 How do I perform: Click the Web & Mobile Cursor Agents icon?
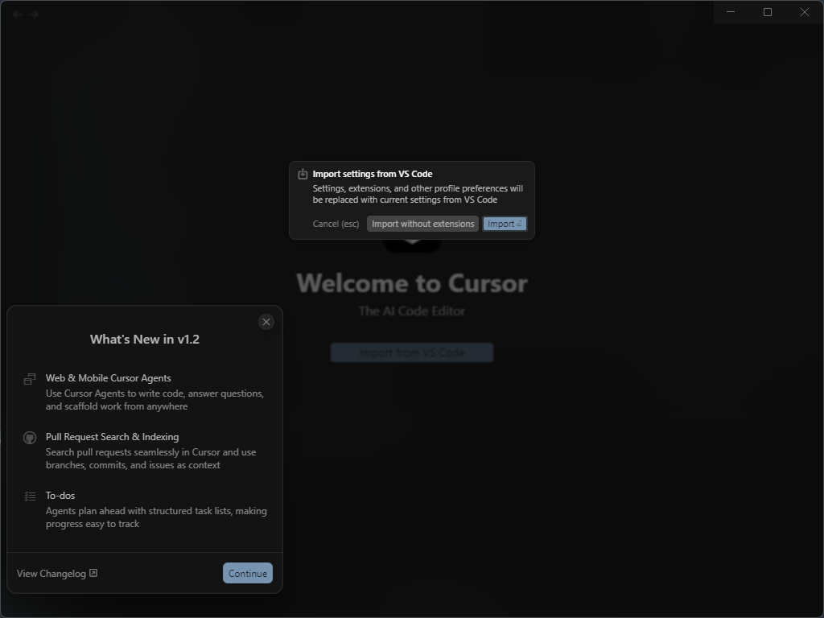[30, 379]
